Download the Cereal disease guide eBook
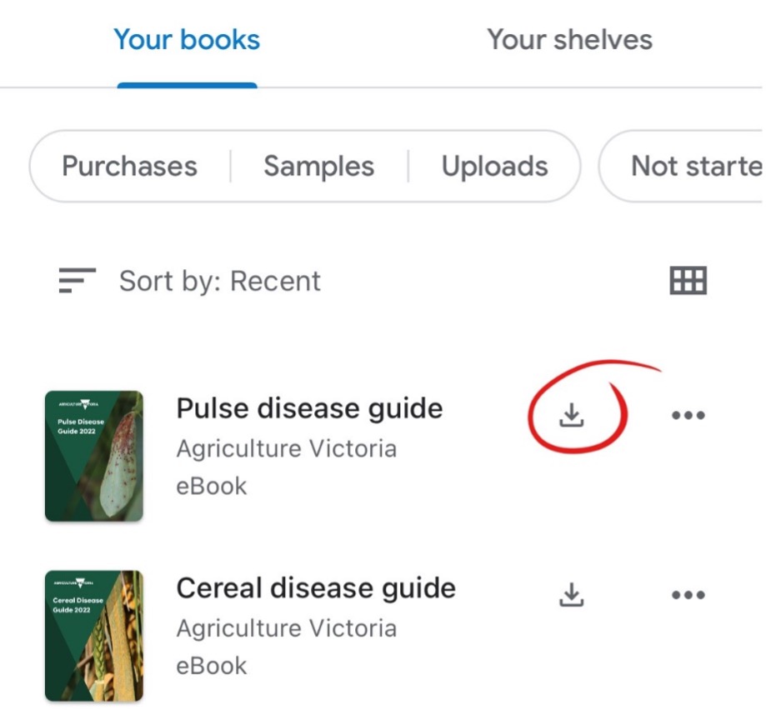 tap(571, 593)
